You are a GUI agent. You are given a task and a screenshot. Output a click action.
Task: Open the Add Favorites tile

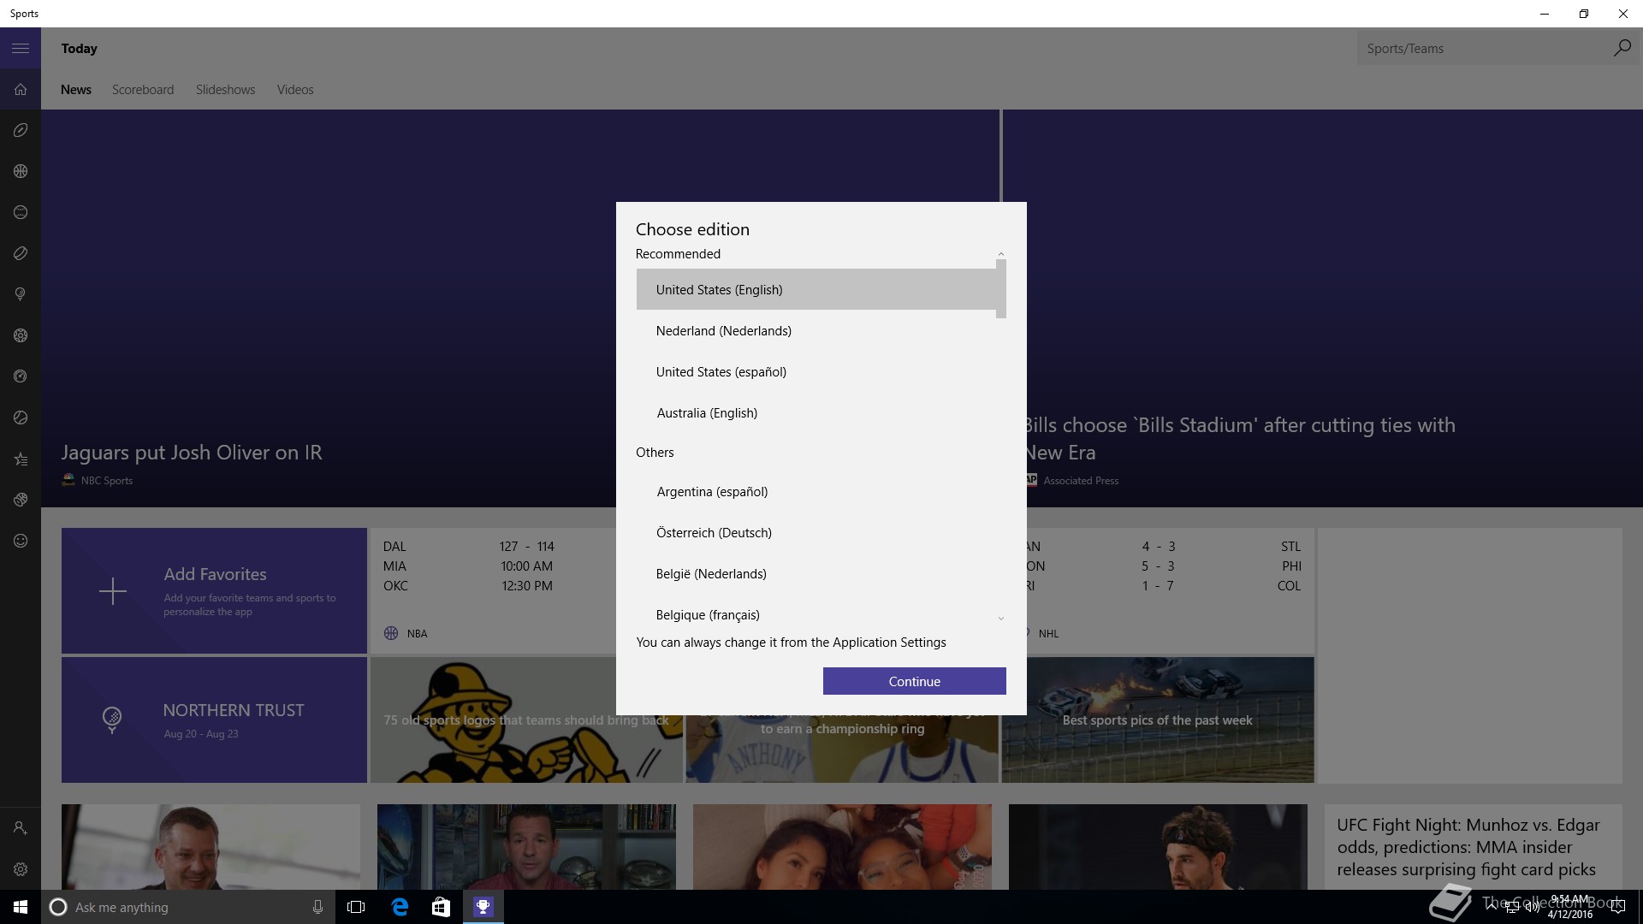tap(214, 590)
